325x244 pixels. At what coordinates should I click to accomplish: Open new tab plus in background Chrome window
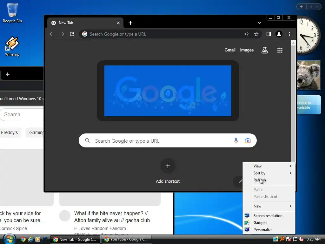(x=8, y=74)
